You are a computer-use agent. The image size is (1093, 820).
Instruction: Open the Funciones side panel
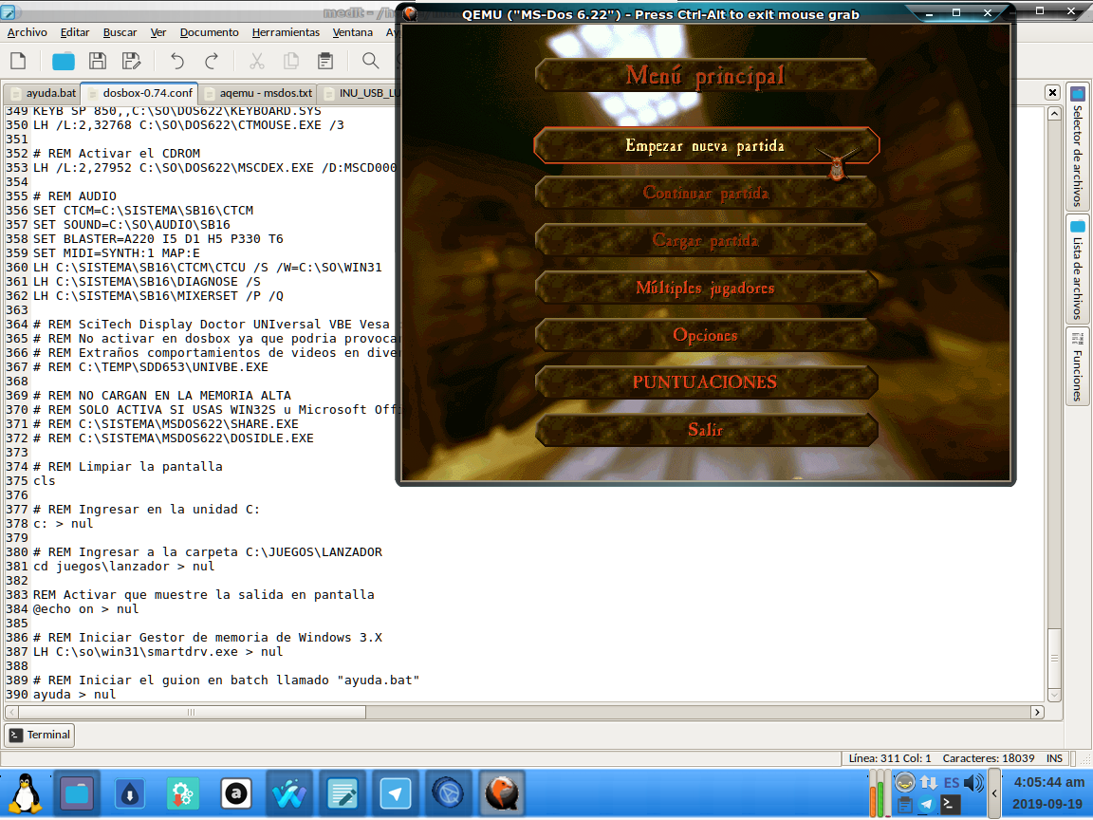[x=1077, y=366]
